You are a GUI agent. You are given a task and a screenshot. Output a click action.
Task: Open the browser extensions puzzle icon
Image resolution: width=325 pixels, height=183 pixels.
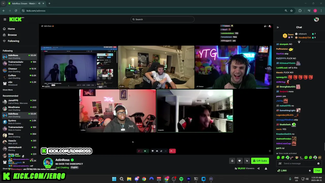(x=300, y=11)
